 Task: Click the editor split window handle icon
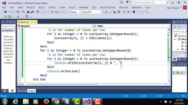tap(169, 29)
